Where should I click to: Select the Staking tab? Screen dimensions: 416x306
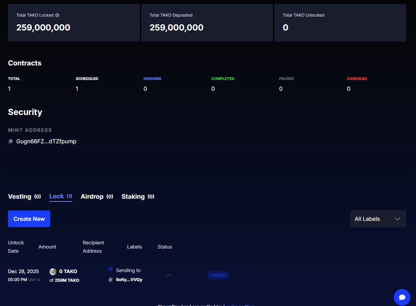tap(133, 196)
